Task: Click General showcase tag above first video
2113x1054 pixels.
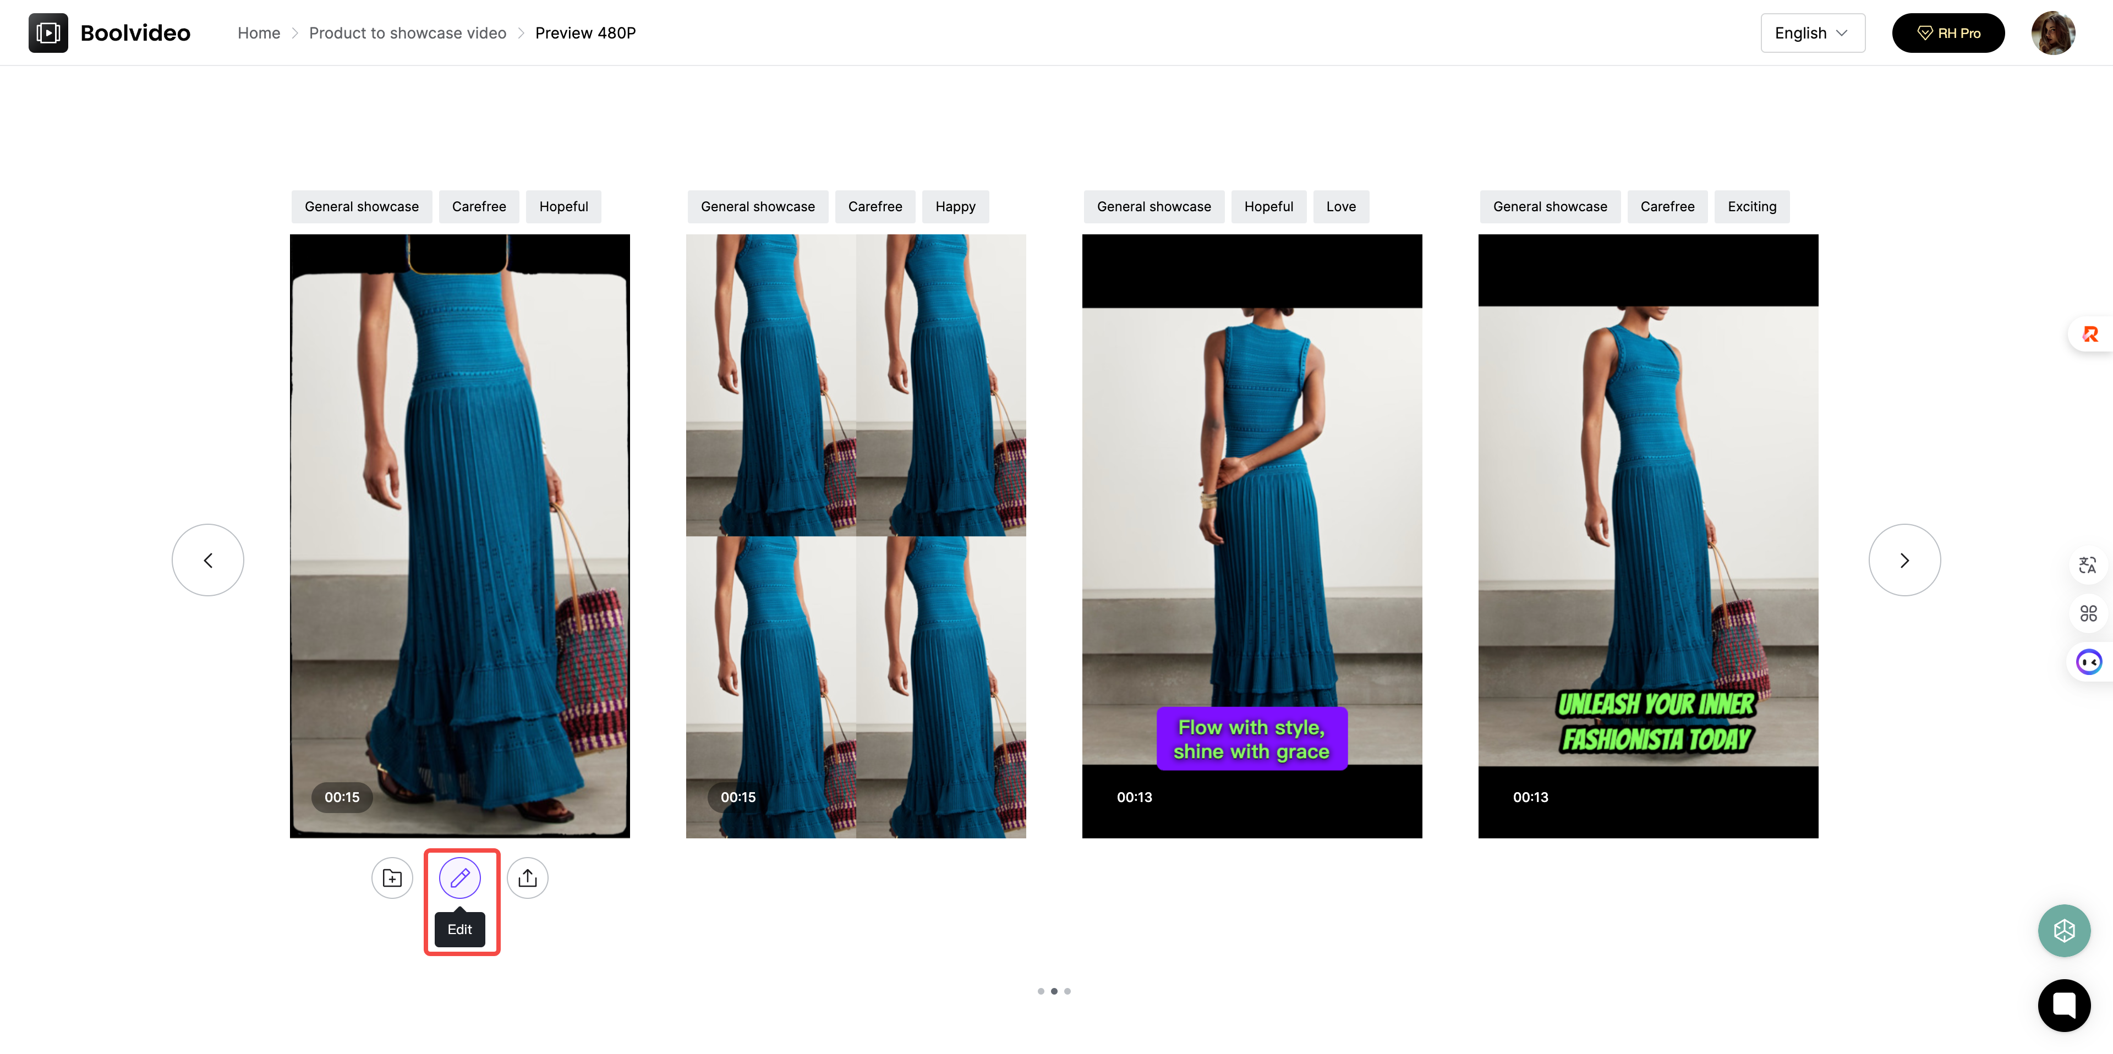Action: (x=362, y=207)
